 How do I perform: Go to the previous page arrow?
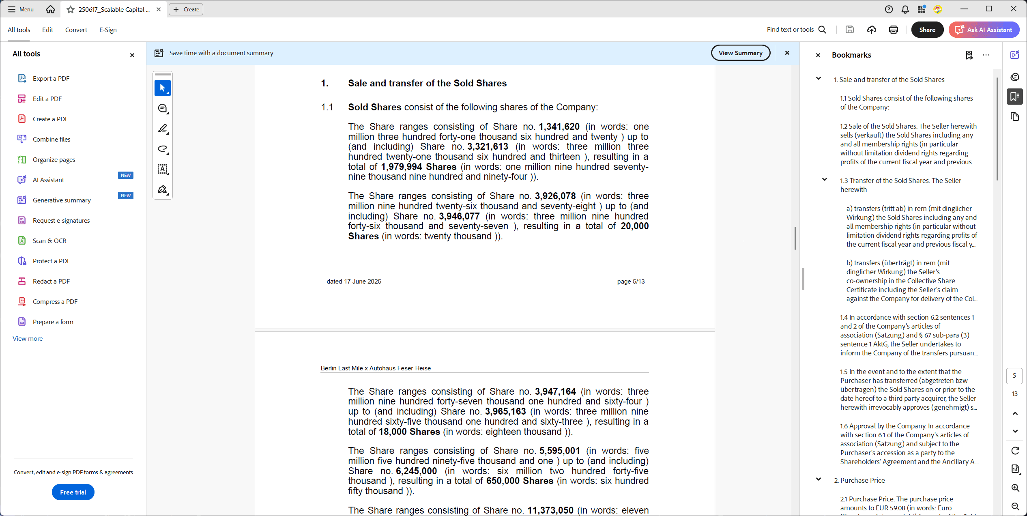[1015, 413]
